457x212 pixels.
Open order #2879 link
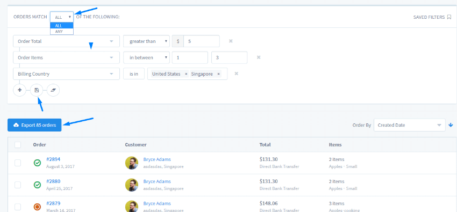pos(53,203)
